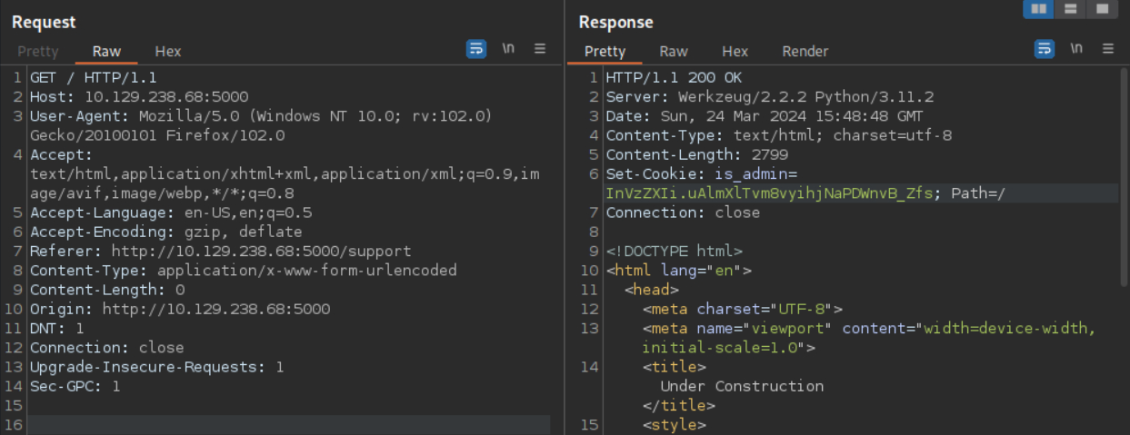
Task: Place cursor on empty line 16 of request
Action: (x=273, y=424)
